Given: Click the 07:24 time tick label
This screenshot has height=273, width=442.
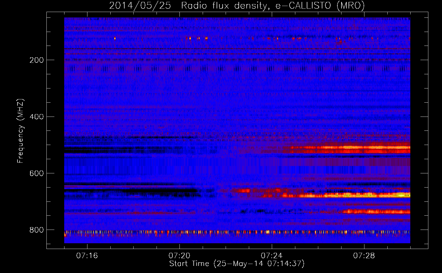Looking at the screenshot, I should coord(272,256).
